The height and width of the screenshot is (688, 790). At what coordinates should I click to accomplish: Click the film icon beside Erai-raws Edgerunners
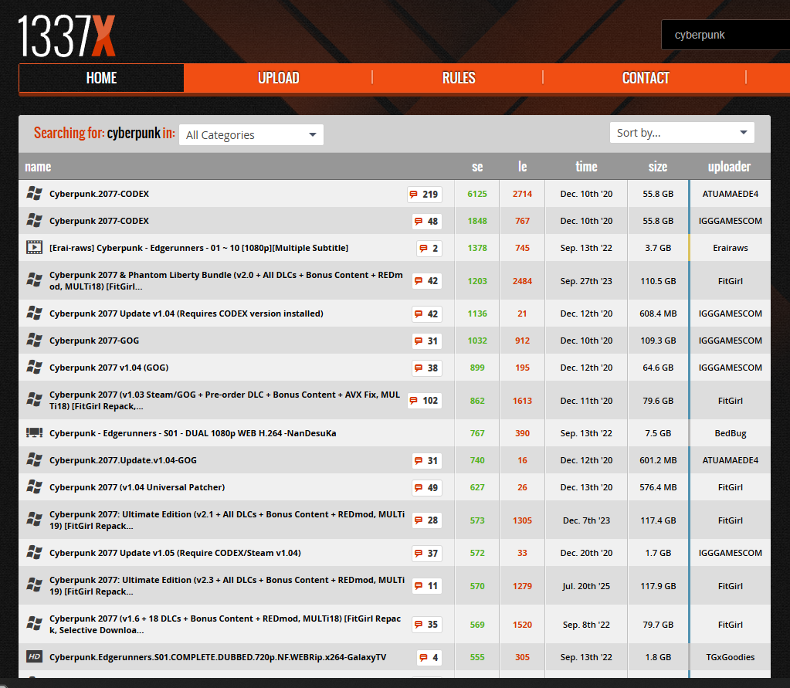34,248
